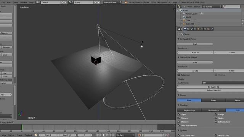
Task: Start the Embedded Player
Action: (x=195, y=44)
